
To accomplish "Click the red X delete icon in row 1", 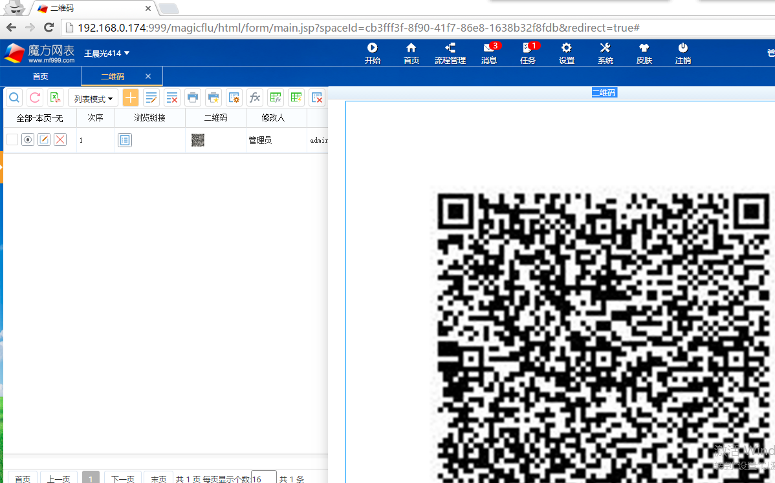I will (60, 139).
